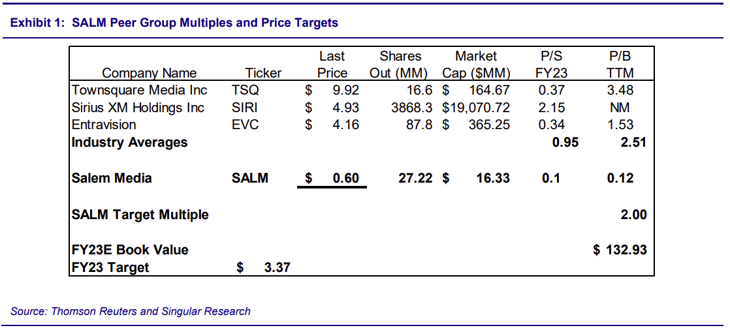Select the Sirius XM Holdings Inc row name

[x=138, y=108]
